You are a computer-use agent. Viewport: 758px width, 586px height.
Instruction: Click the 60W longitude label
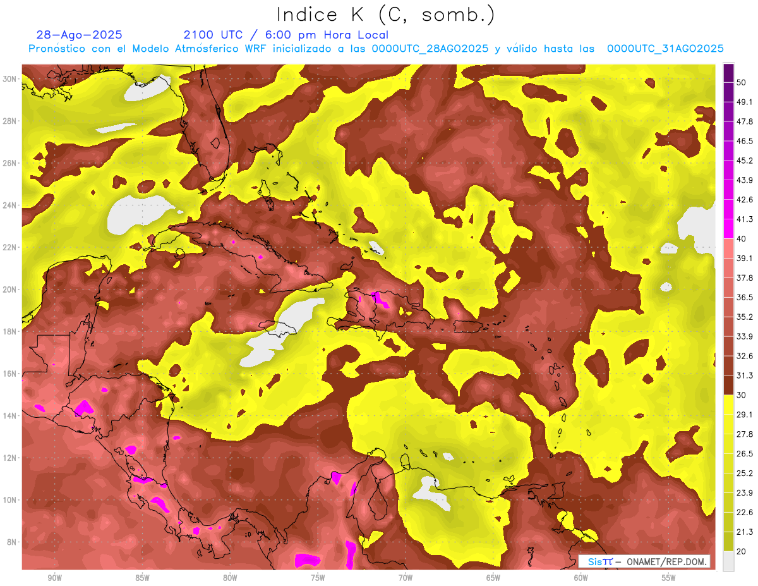point(581,578)
